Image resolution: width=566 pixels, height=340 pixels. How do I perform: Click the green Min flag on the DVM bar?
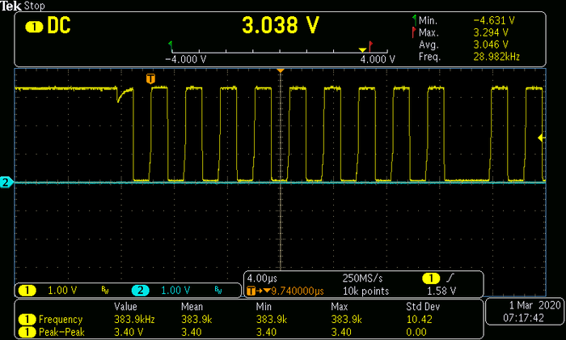click(x=171, y=46)
